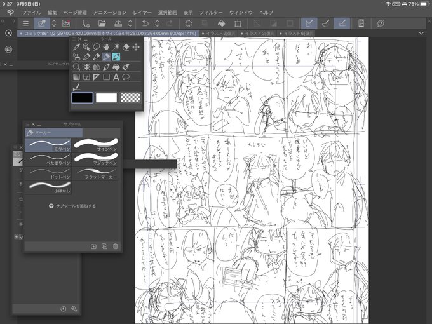The height and width of the screenshot is (324, 432).
Task: Open the アニメーション menu
Action: click(110, 13)
